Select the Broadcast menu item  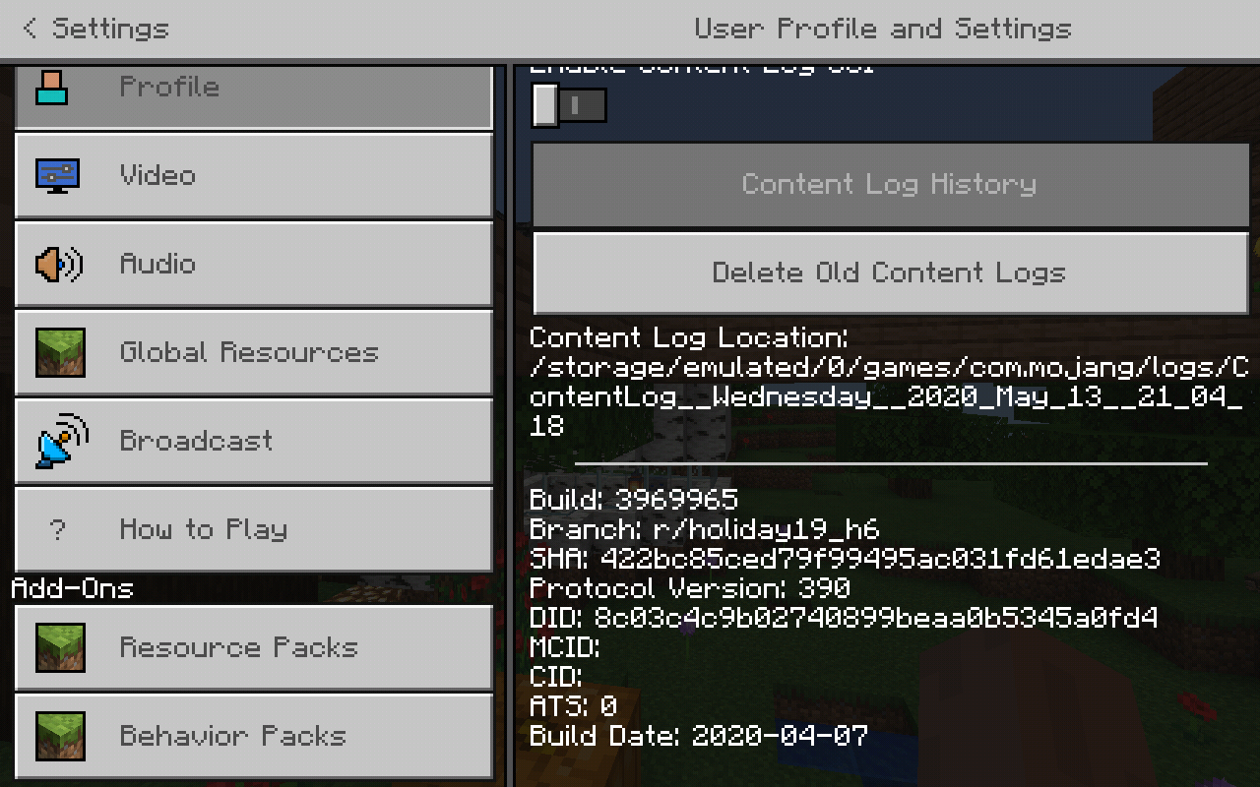coord(254,441)
